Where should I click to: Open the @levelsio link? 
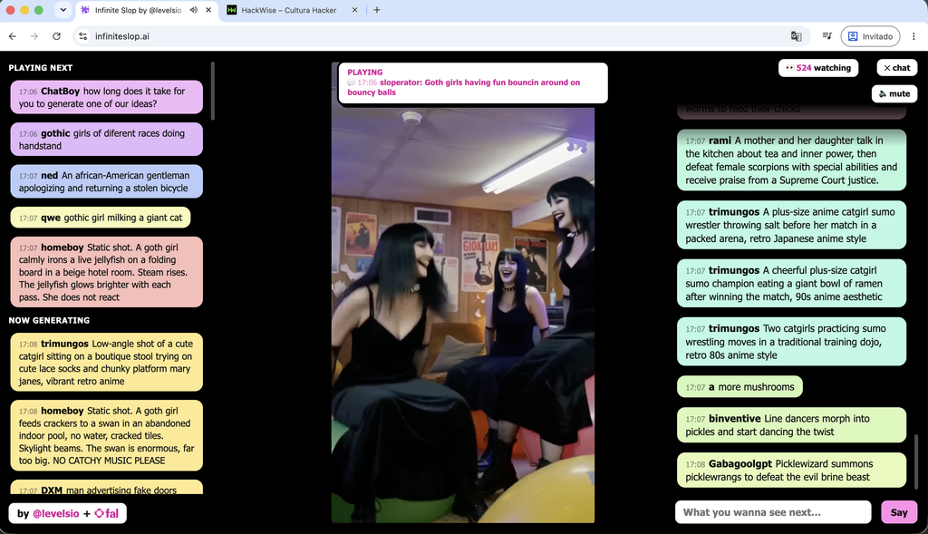55,513
